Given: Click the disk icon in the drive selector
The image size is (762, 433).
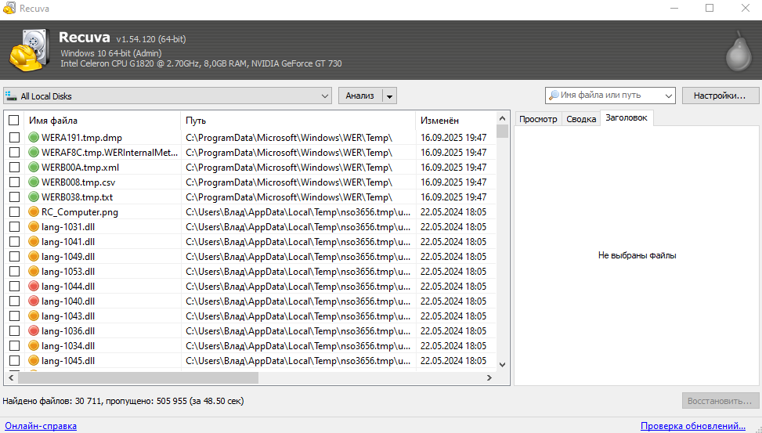Looking at the screenshot, I should (11, 96).
